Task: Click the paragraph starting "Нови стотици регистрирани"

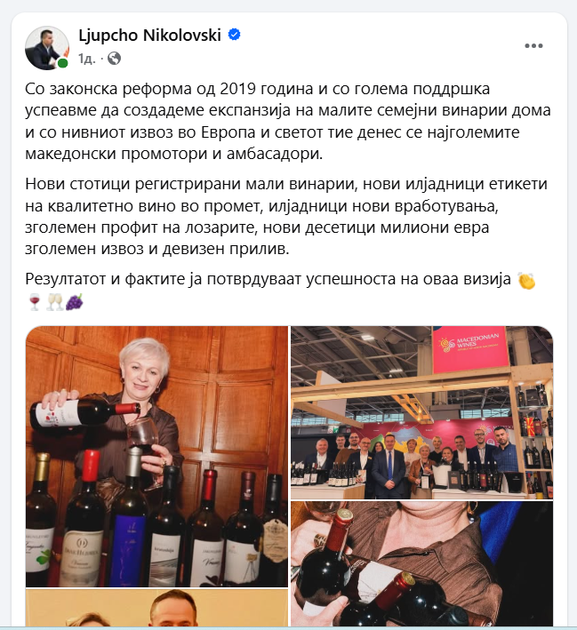Action: pyautogui.click(x=286, y=217)
